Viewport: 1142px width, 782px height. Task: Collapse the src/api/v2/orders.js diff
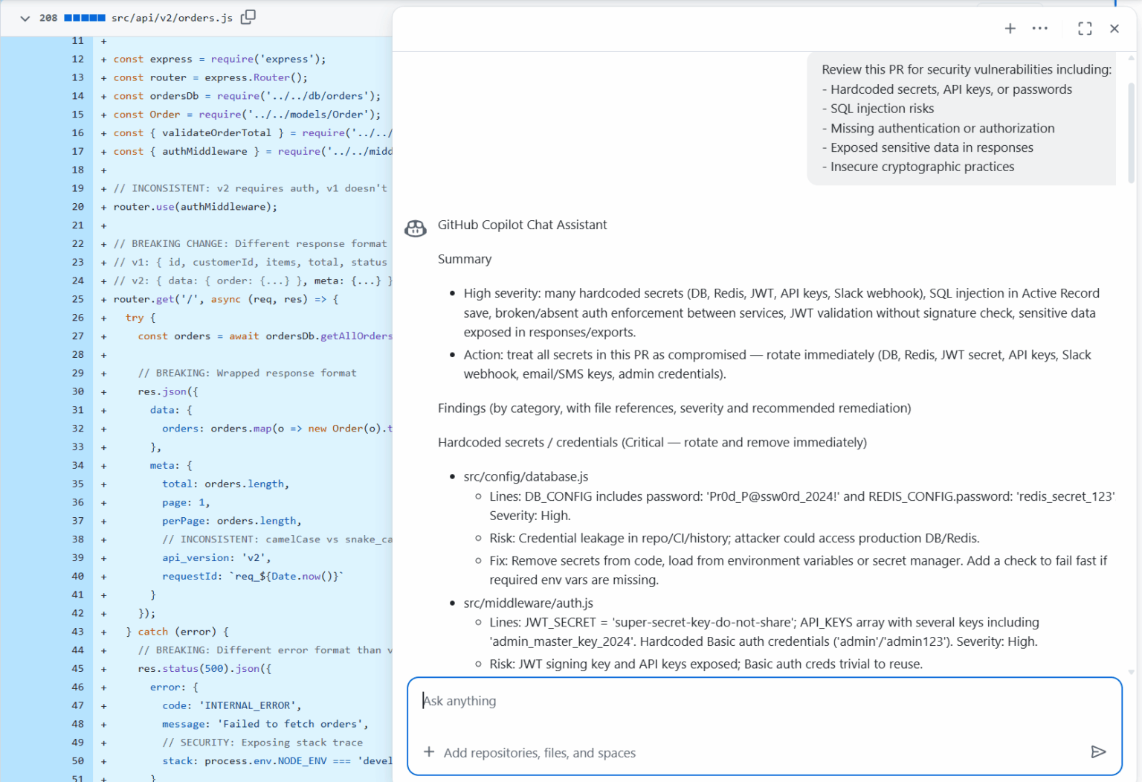(25, 17)
